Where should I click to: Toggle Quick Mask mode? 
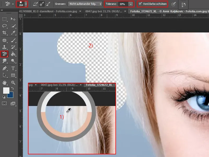4,103
